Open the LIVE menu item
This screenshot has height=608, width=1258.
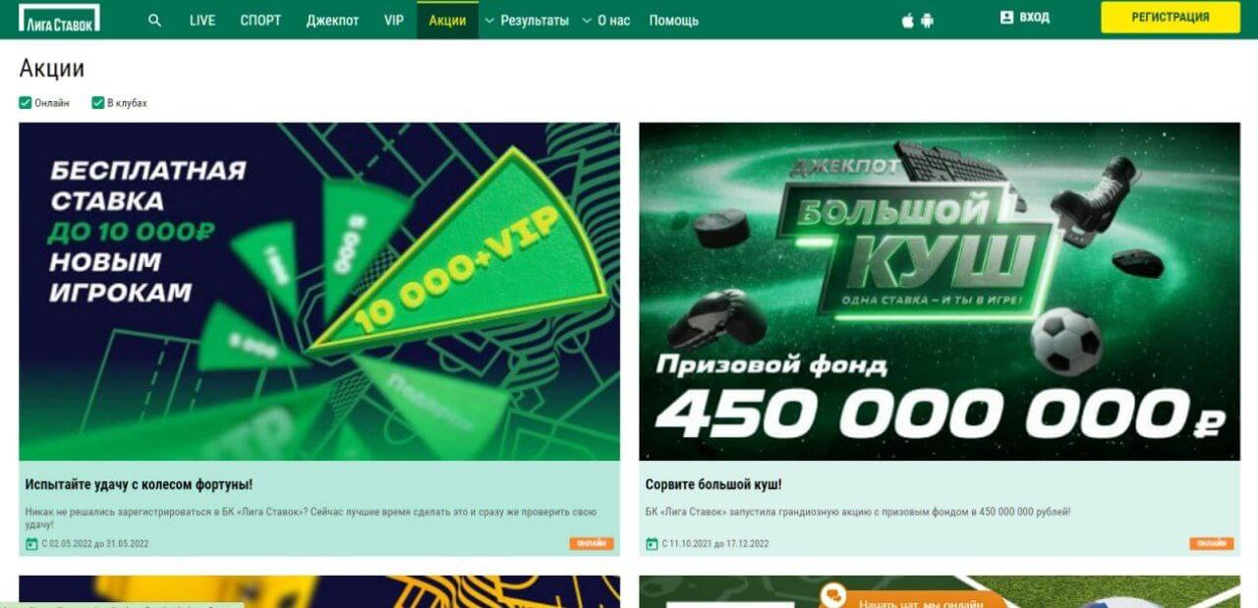pos(202,20)
